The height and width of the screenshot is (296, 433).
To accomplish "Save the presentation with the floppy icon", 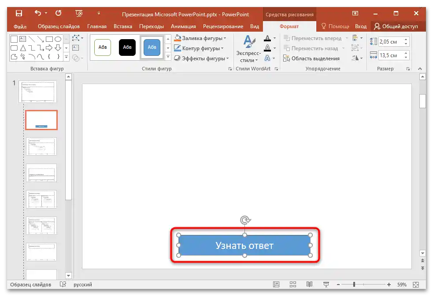I will point(19,13).
